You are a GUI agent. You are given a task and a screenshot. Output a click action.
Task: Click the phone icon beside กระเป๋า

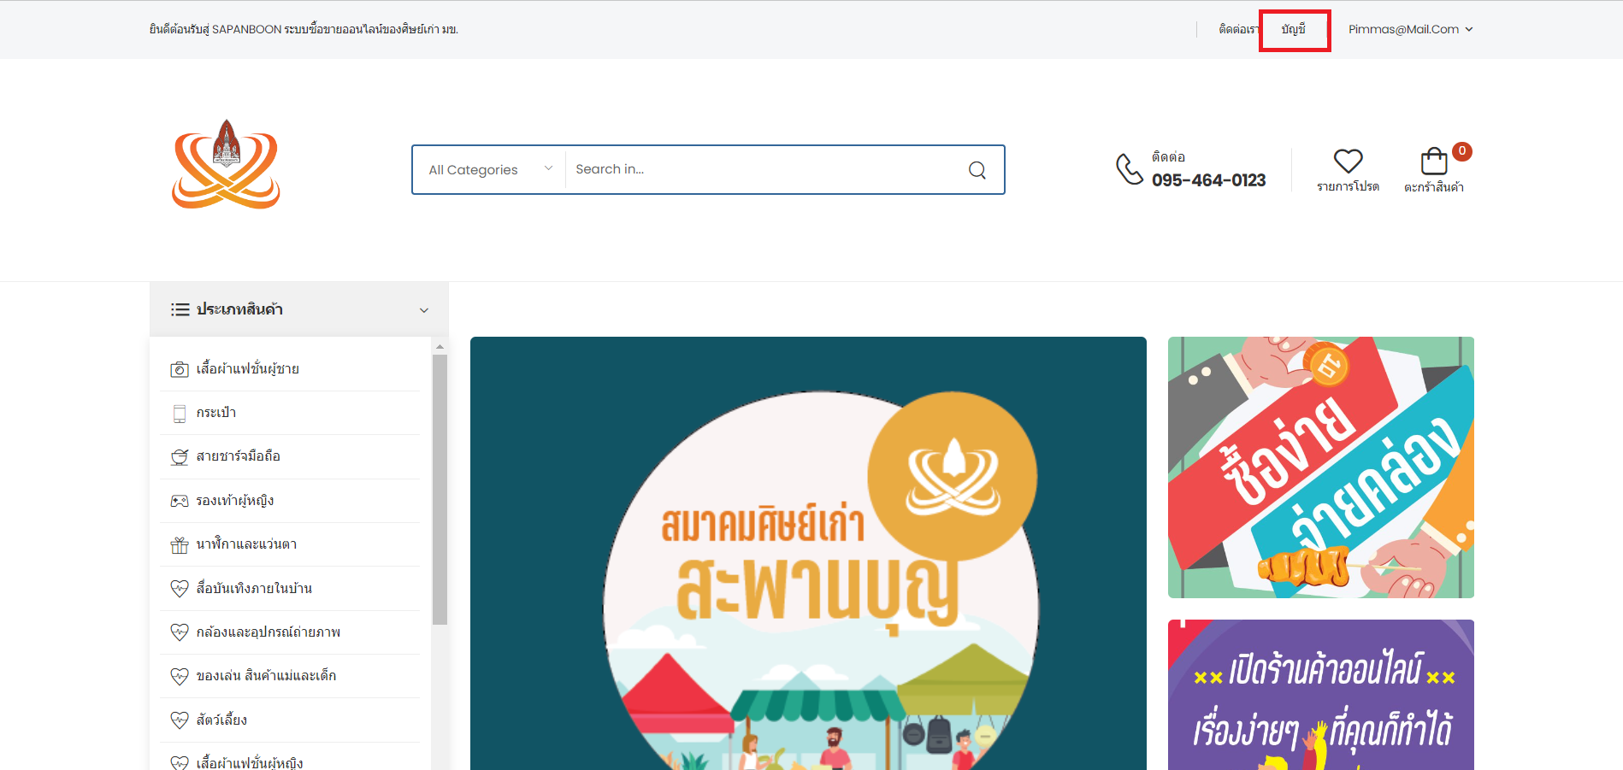[180, 414]
